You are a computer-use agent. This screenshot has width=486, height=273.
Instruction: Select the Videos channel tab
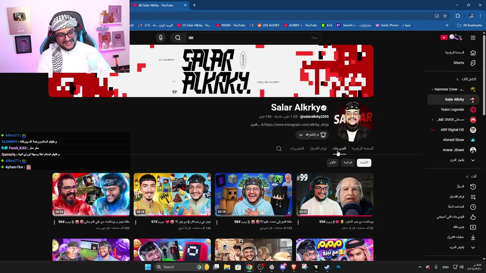pyautogui.click(x=339, y=148)
